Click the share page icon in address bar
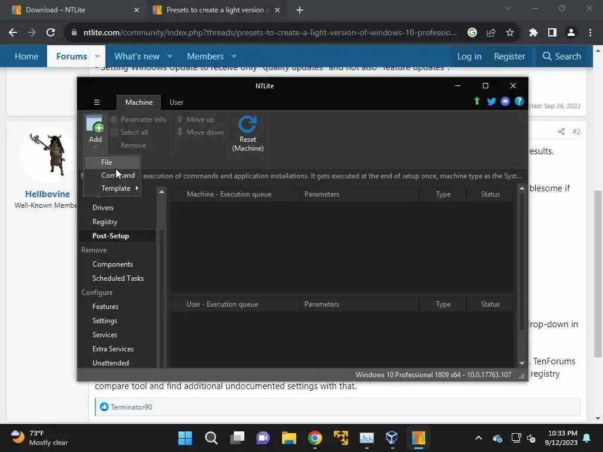This screenshot has height=452, width=603. [x=491, y=33]
